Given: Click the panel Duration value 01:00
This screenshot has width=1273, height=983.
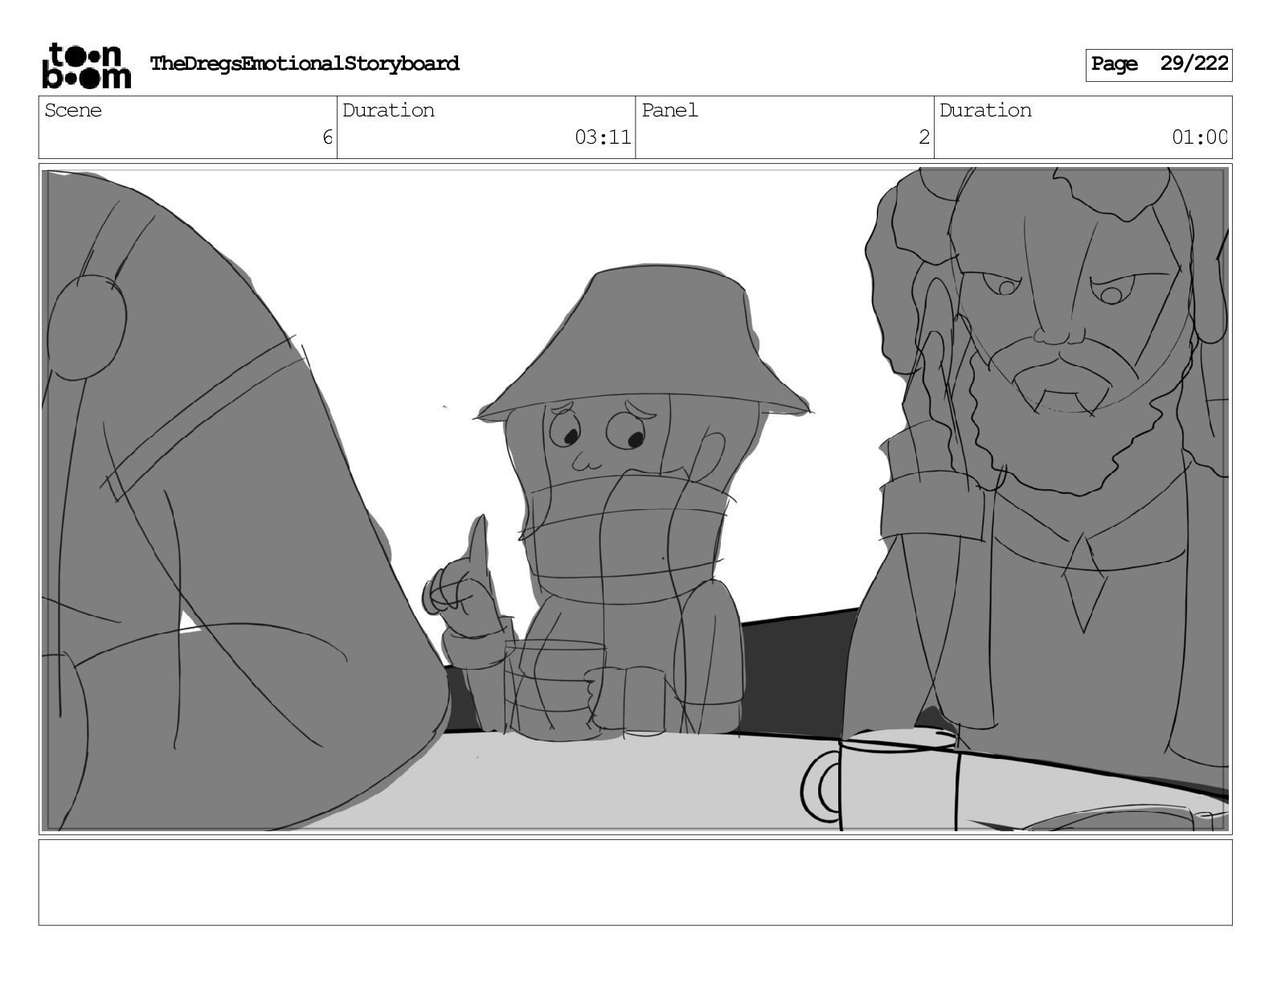Looking at the screenshot, I should [1200, 137].
